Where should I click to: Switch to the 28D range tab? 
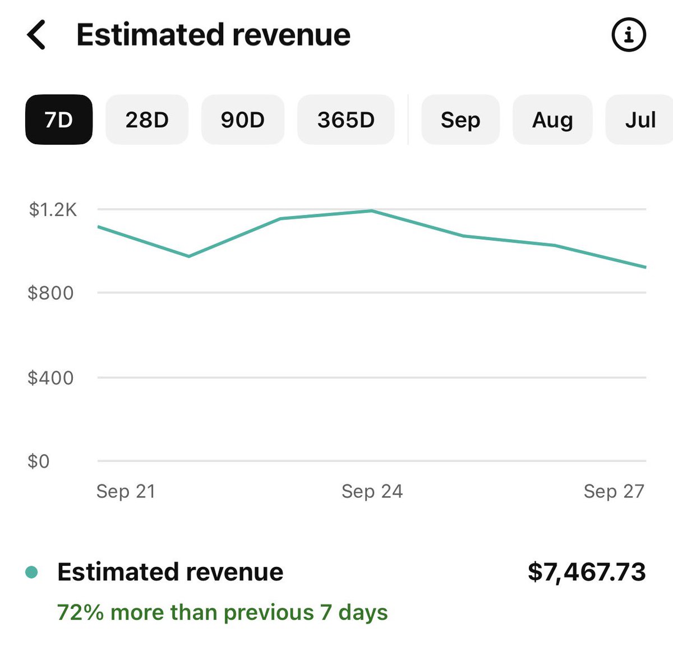point(147,120)
